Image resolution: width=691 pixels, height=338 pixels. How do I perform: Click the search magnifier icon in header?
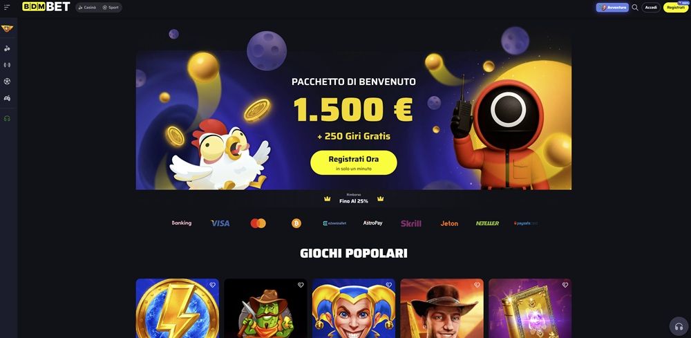pos(635,8)
